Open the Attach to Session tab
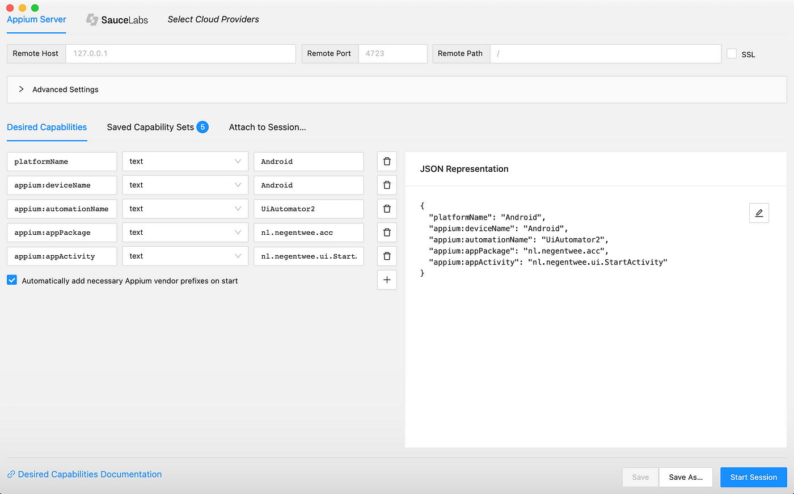Viewport: 794px width, 494px height. click(x=268, y=127)
